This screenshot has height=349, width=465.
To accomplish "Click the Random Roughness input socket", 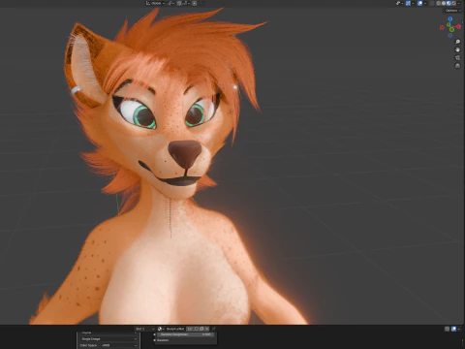I will click(154, 334).
